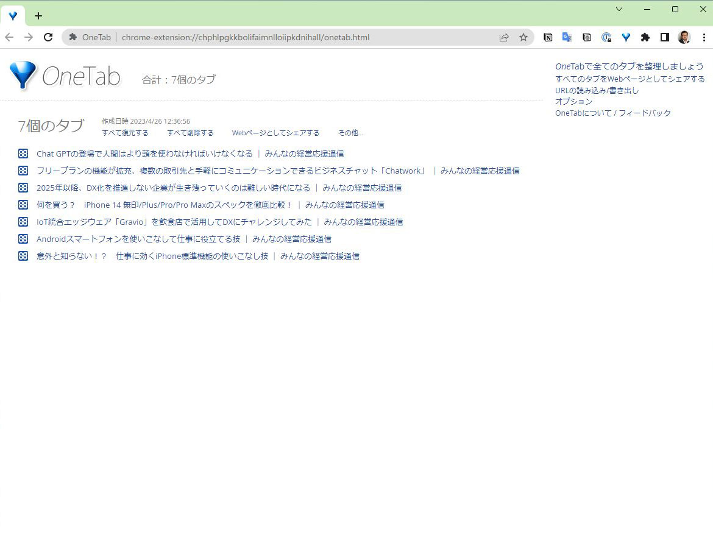Open the その他... options menu

[350, 133]
